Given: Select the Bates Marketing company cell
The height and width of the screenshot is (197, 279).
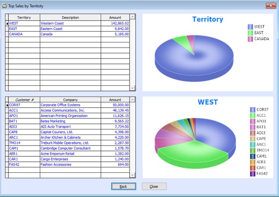Looking at the screenshot, I should click(70, 121).
